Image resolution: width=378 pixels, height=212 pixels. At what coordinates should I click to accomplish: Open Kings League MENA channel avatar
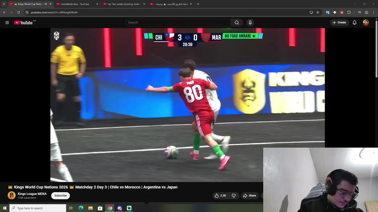tap(12, 196)
